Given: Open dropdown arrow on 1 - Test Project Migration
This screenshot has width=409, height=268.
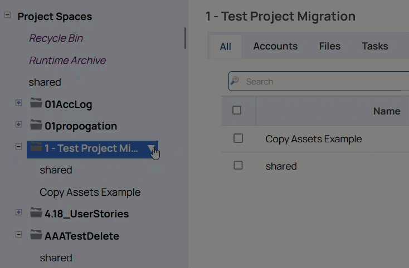Looking at the screenshot, I should tap(151, 148).
